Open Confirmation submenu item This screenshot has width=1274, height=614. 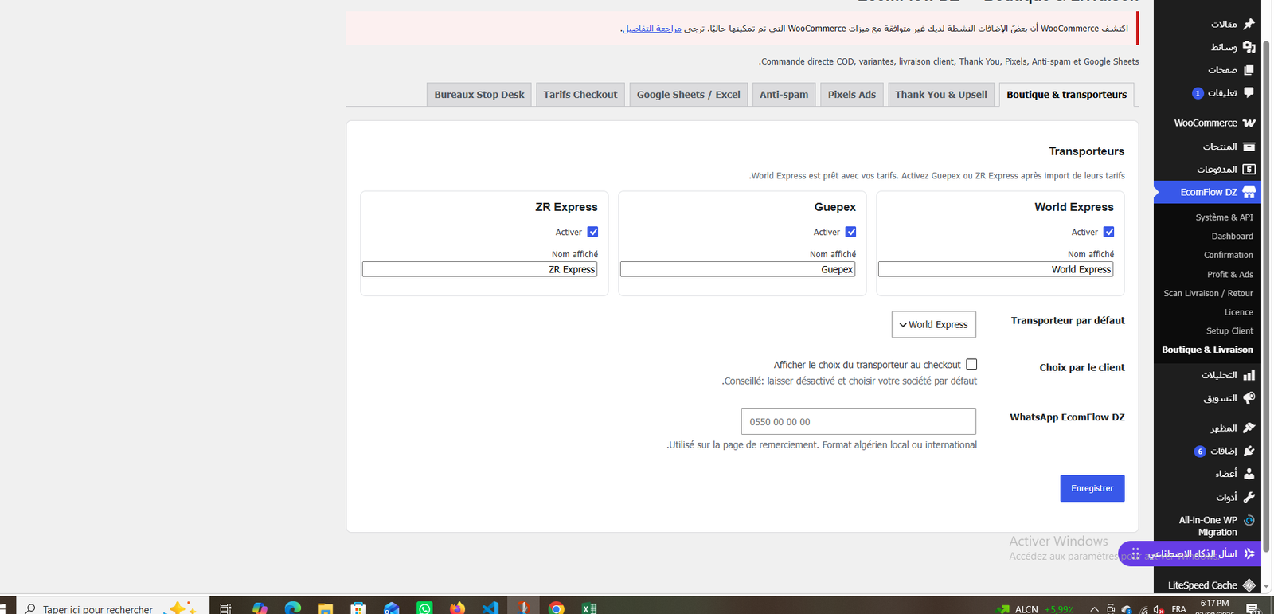[x=1228, y=256]
